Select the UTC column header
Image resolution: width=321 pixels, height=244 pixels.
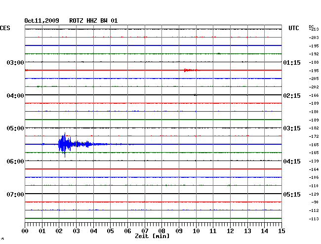coord(293,28)
